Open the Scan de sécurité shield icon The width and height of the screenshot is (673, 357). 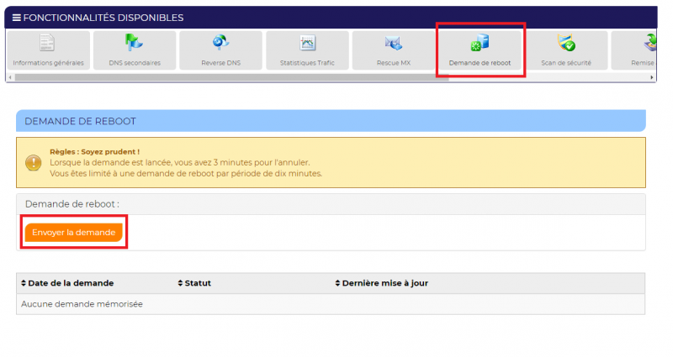566,43
